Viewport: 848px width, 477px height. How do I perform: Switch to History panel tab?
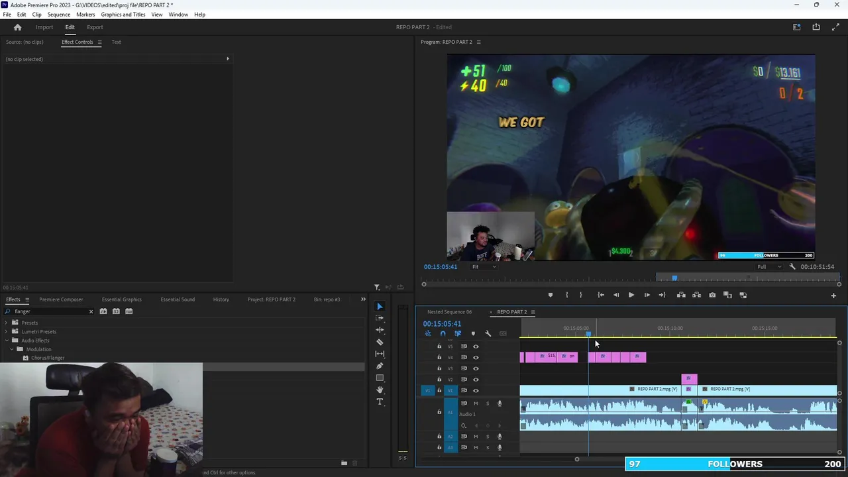[x=221, y=299]
